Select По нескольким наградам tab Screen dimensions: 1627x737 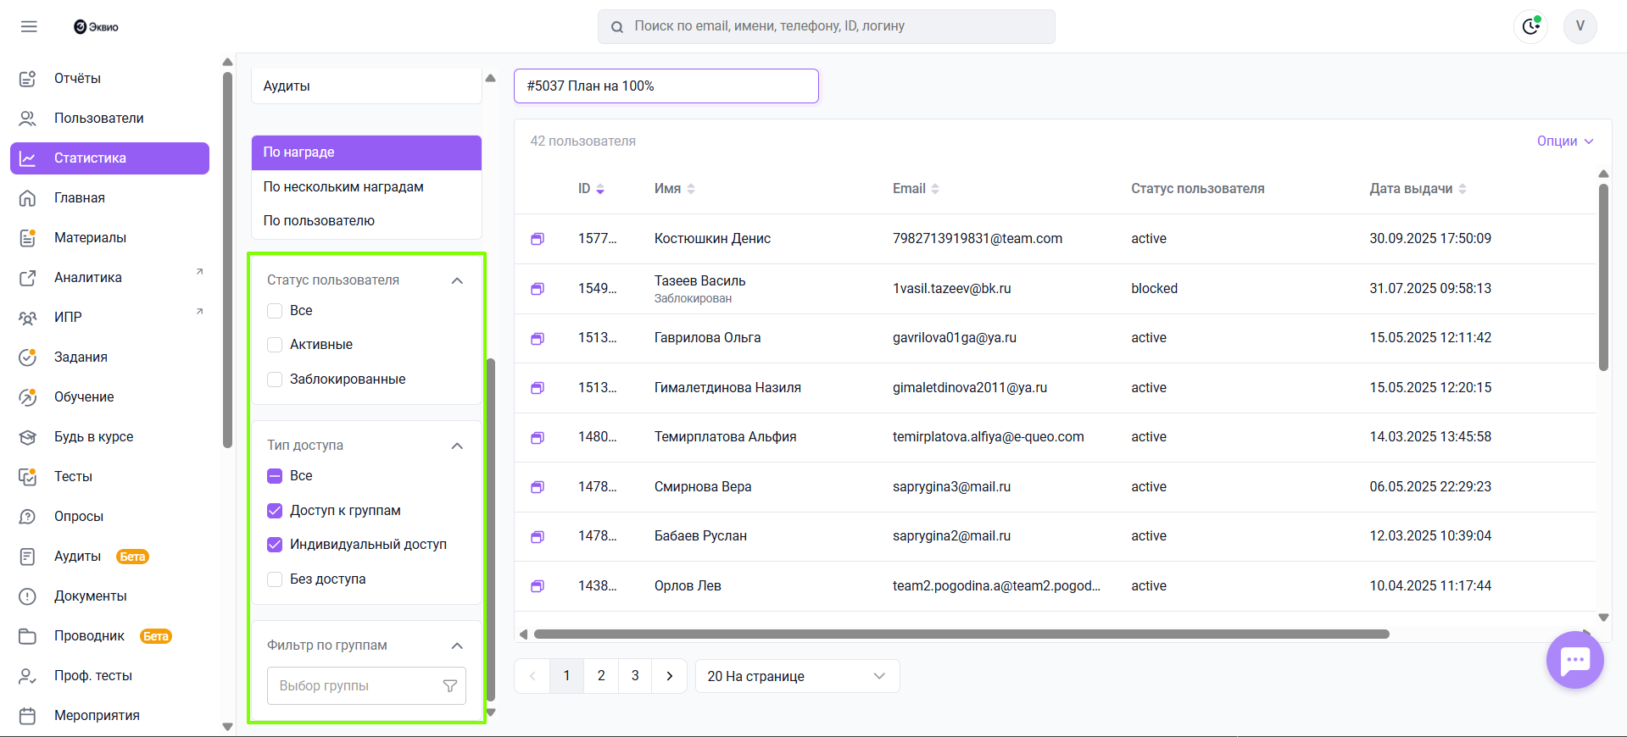pyautogui.click(x=343, y=187)
